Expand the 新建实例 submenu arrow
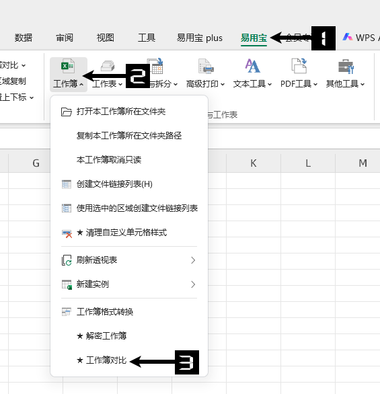The height and width of the screenshot is (394, 380). (193, 284)
